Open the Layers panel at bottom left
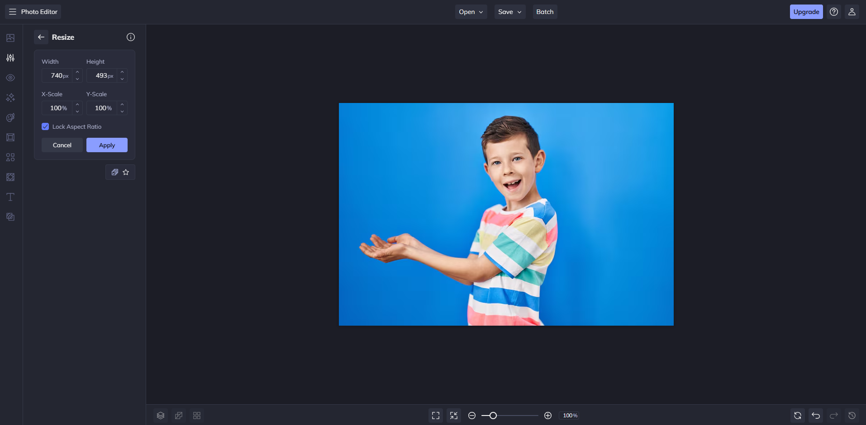 [161, 415]
